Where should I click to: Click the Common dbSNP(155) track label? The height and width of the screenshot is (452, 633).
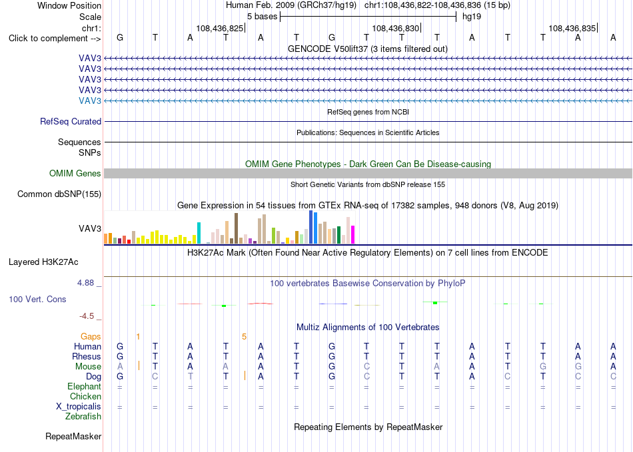tap(59, 194)
